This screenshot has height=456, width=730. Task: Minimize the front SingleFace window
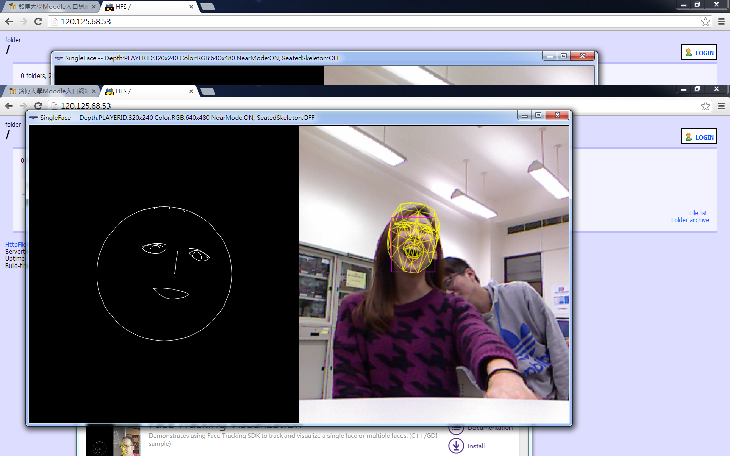[525, 116]
